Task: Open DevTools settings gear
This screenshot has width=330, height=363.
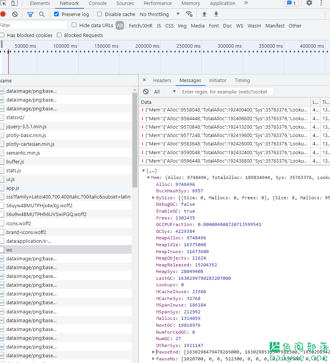Action: 309,3
